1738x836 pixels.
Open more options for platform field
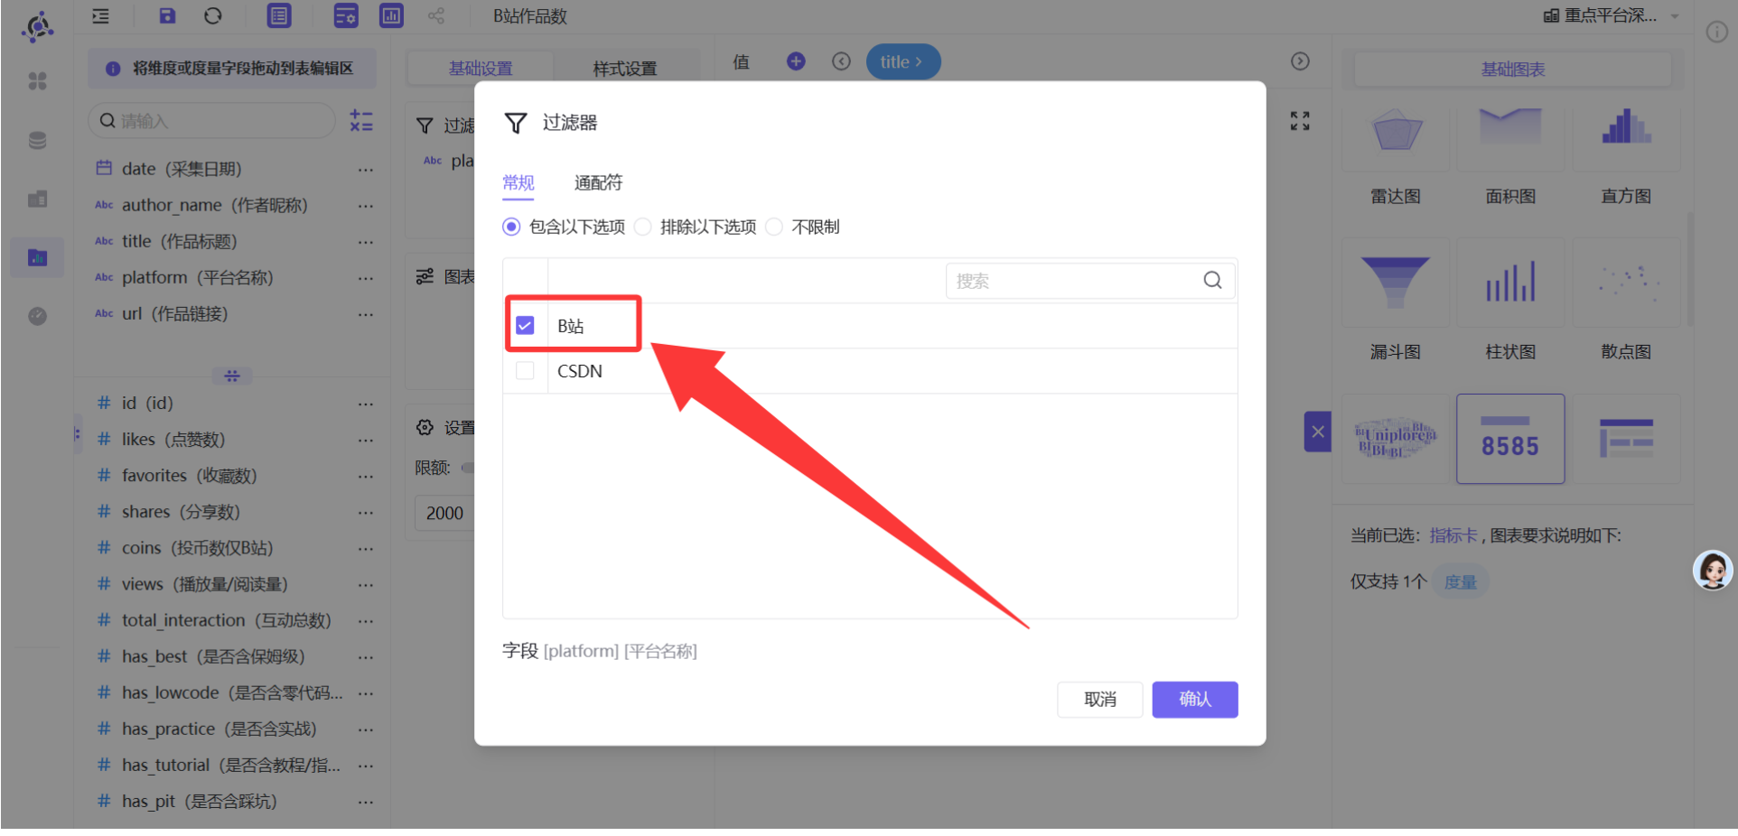tap(365, 278)
